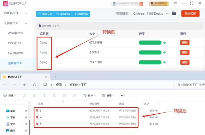205x135 pixels.
Task: Select Excel转PDF in the sidebar
Action: coord(16,53)
